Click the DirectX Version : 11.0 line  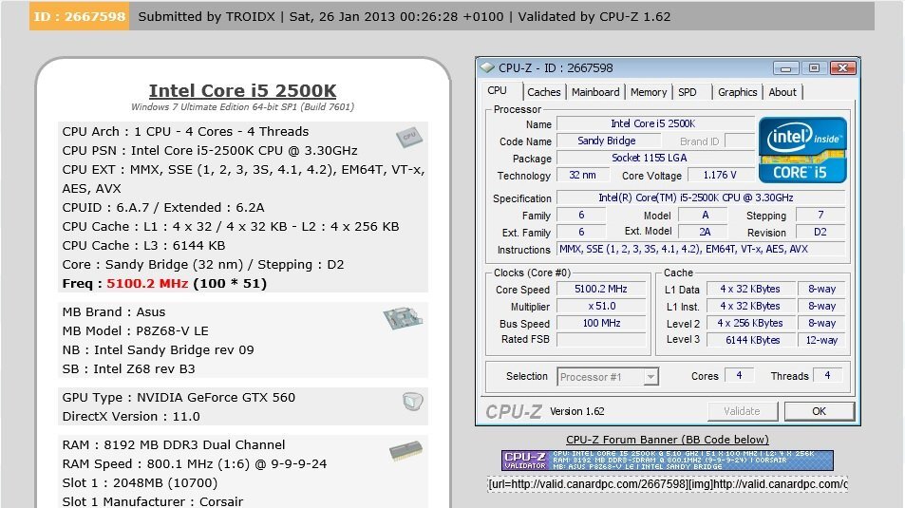click(x=131, y=417)
